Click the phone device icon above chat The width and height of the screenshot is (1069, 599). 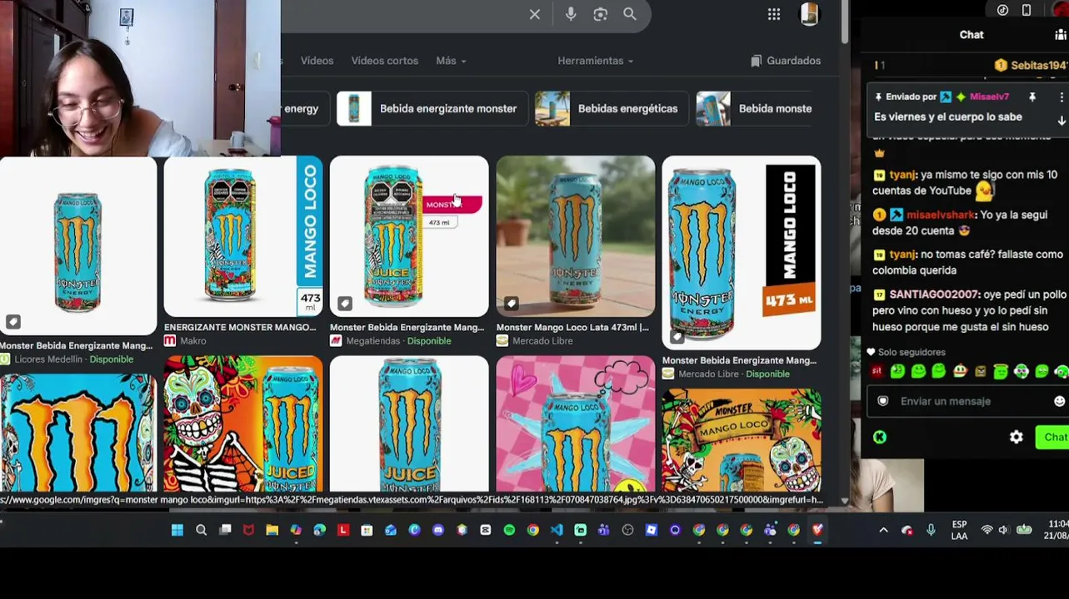pos(1027,10)
